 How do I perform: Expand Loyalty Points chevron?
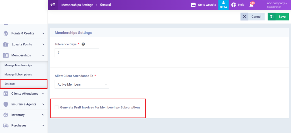click(43, 44)
